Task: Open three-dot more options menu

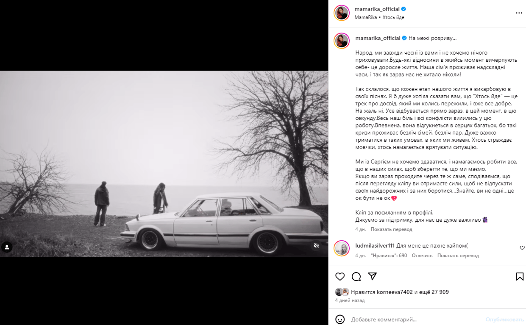Action: [519, 13]
